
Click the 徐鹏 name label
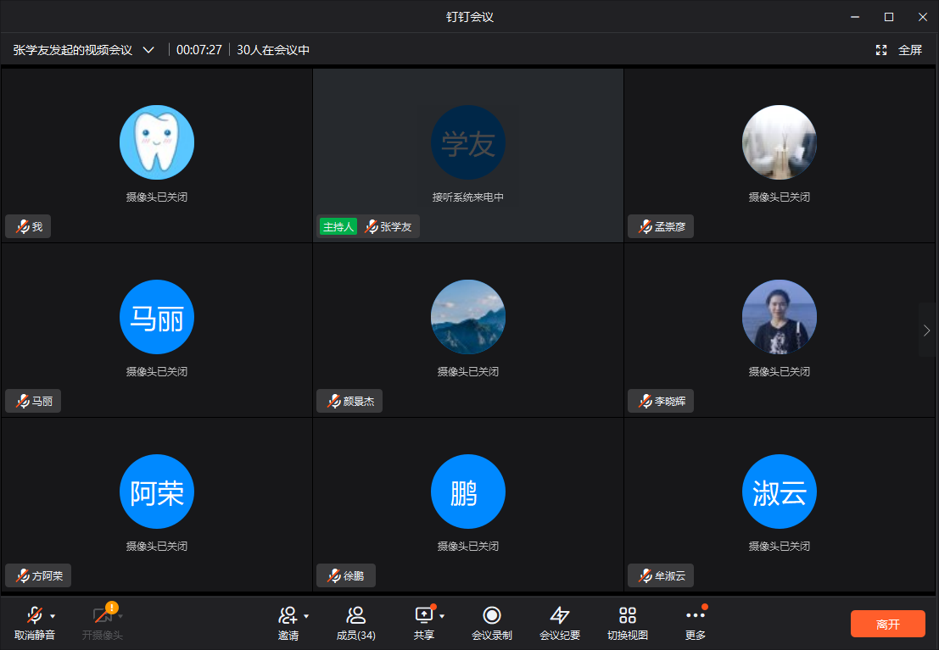pyautogui.click(x=354, y=576)
